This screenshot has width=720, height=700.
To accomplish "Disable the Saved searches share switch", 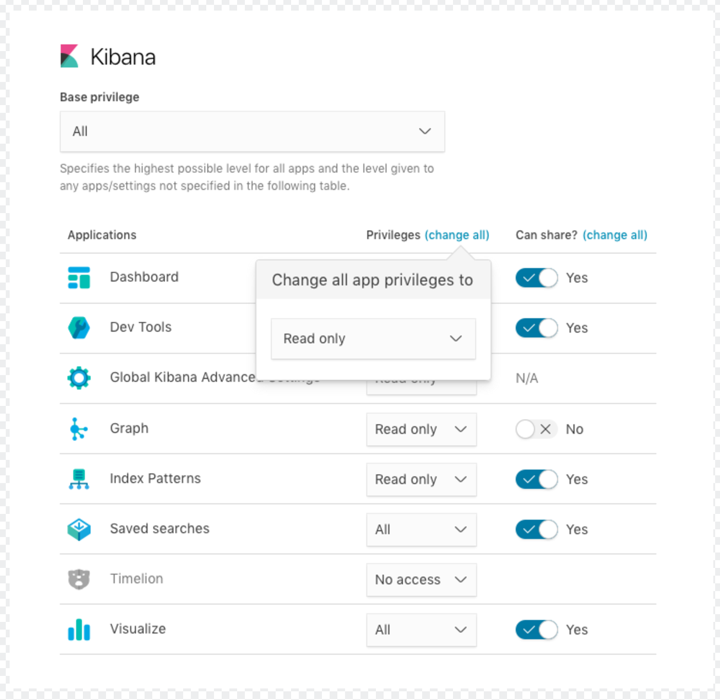I will [536, 529].
